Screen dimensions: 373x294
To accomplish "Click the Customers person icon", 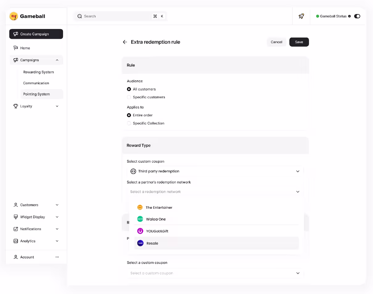I will pos(16,205).
